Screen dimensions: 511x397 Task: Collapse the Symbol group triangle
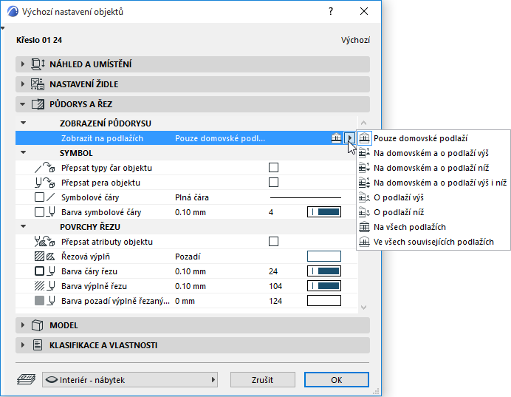coord(23,153)
